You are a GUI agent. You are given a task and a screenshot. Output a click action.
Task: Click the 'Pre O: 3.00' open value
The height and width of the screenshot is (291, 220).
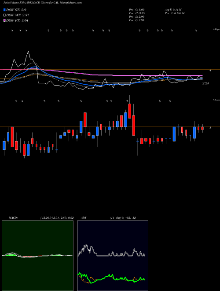[137, 10]
